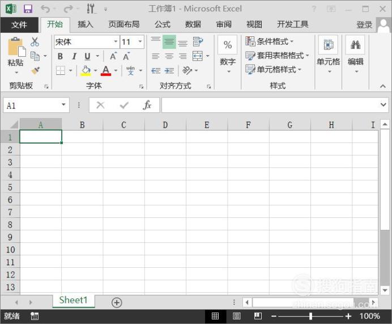Open text orientation options

[x=188, y=70]
